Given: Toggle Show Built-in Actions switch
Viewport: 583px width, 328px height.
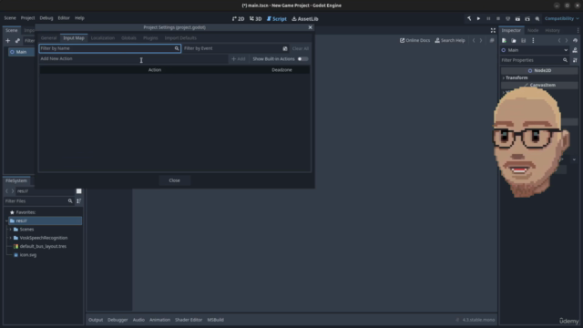Looking at the screenshot, I should pos(302,58).
